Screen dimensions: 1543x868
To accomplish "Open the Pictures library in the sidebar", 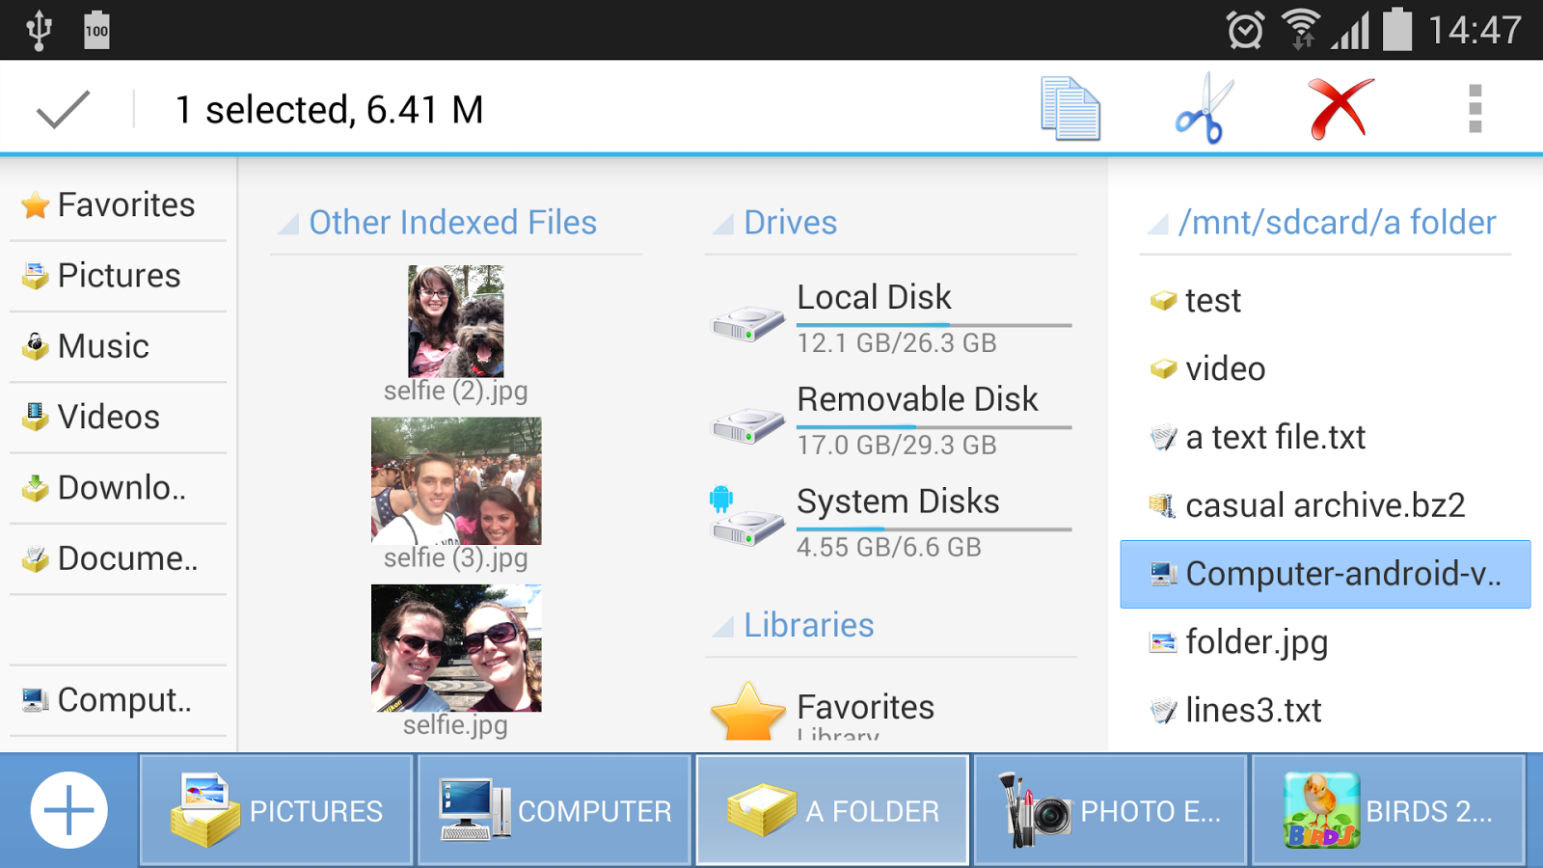I will point(118,276).
